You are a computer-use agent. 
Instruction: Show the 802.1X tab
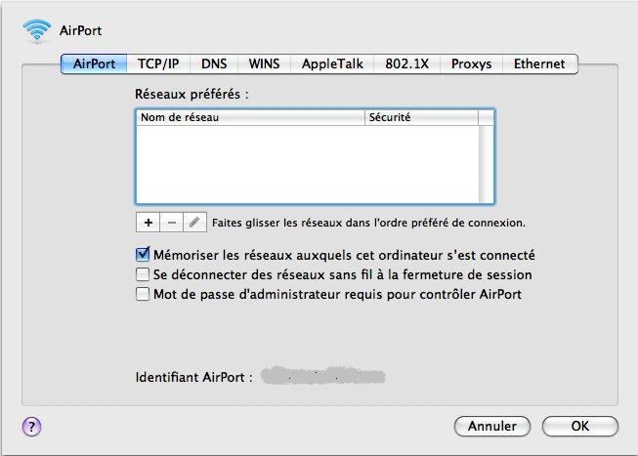406,63
